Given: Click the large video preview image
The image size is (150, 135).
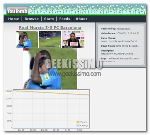Looking at the screenshot, I should tap(50, 68).
